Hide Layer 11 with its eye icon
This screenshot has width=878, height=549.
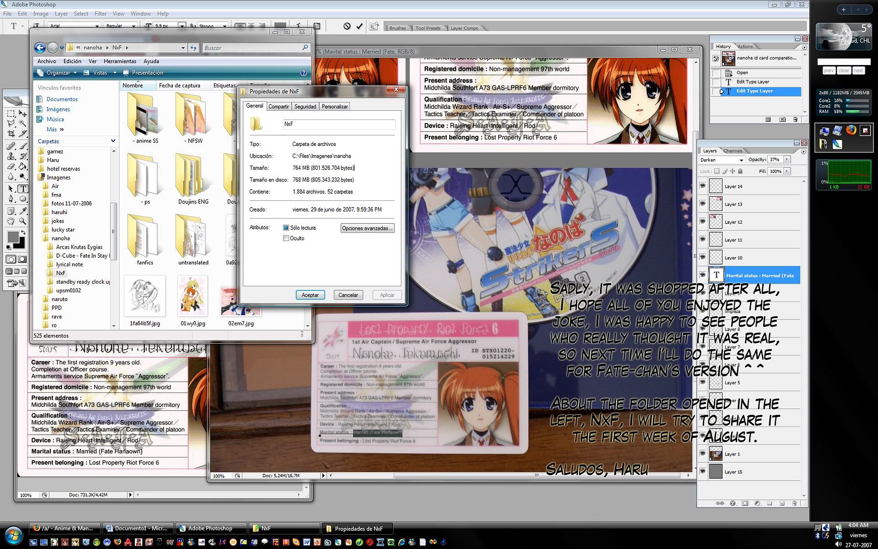point(703,239)
